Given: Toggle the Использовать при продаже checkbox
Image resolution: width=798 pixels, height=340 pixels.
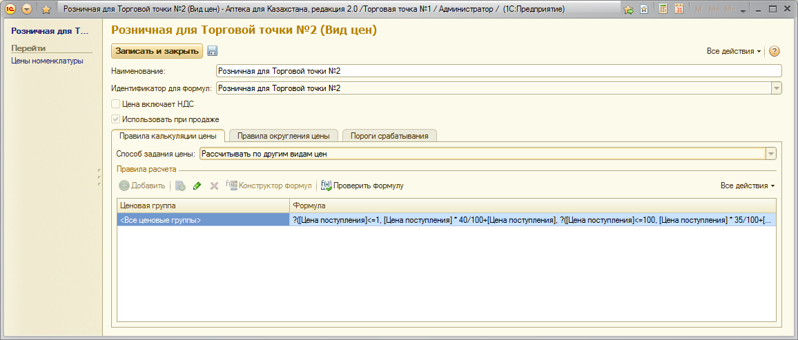Looking at the screenshot, I should point(116,119).
